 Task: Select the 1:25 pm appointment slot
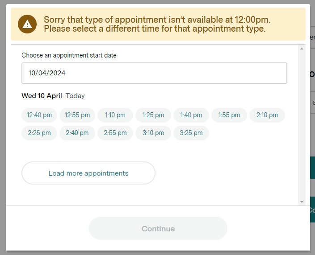[x=153, y=115]
